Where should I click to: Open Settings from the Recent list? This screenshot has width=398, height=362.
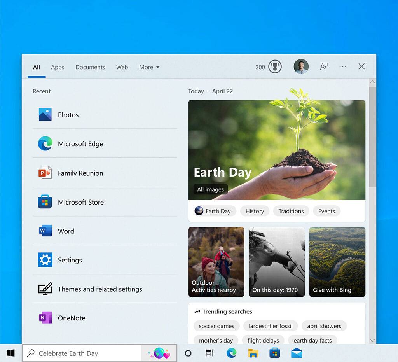click(70, 260)
